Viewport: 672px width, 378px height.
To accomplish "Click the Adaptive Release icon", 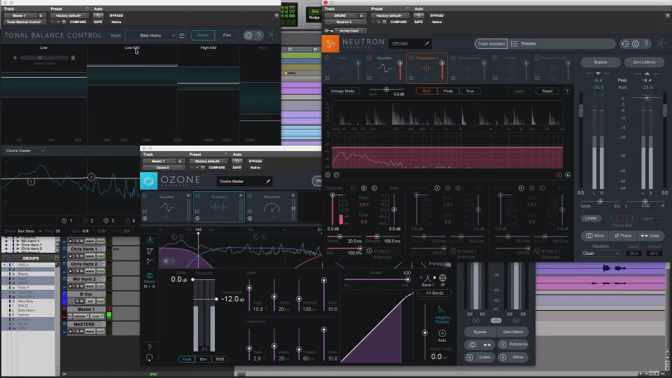I will 441,309.
